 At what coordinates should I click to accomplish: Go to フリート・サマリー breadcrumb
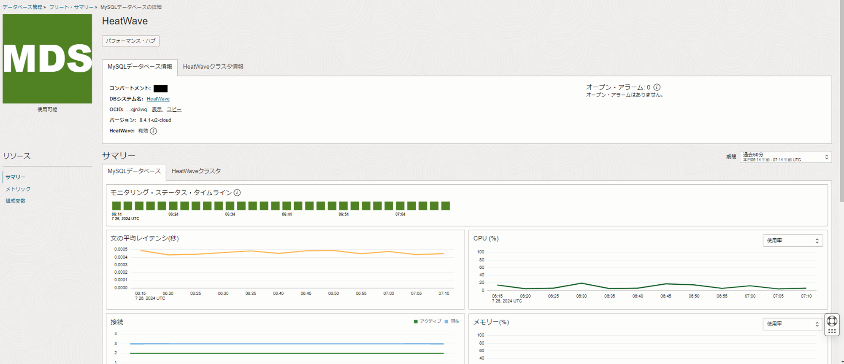click(71, 7)
